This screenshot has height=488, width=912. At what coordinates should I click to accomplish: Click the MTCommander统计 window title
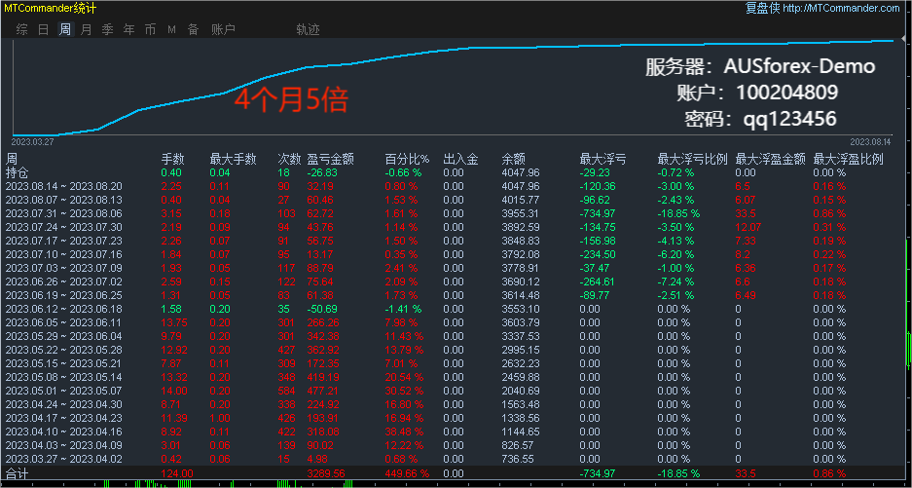(51, 8)
